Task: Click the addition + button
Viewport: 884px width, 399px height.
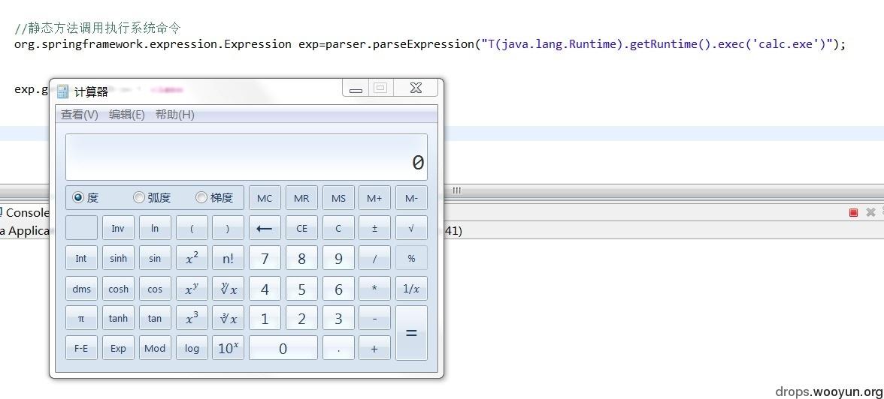Action: [374, 348]
